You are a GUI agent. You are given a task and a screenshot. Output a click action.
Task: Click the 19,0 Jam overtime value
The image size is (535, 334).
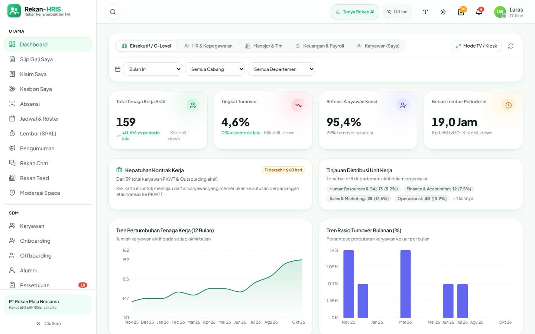(454, 122)
